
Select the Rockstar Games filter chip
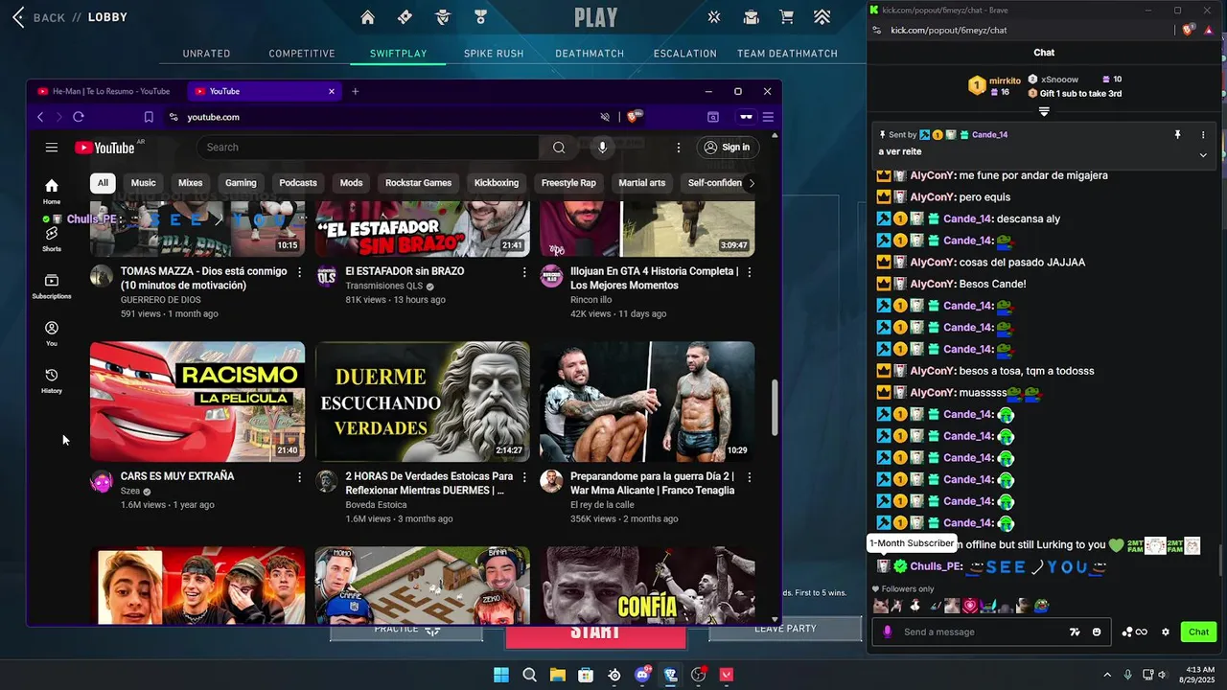418,183
